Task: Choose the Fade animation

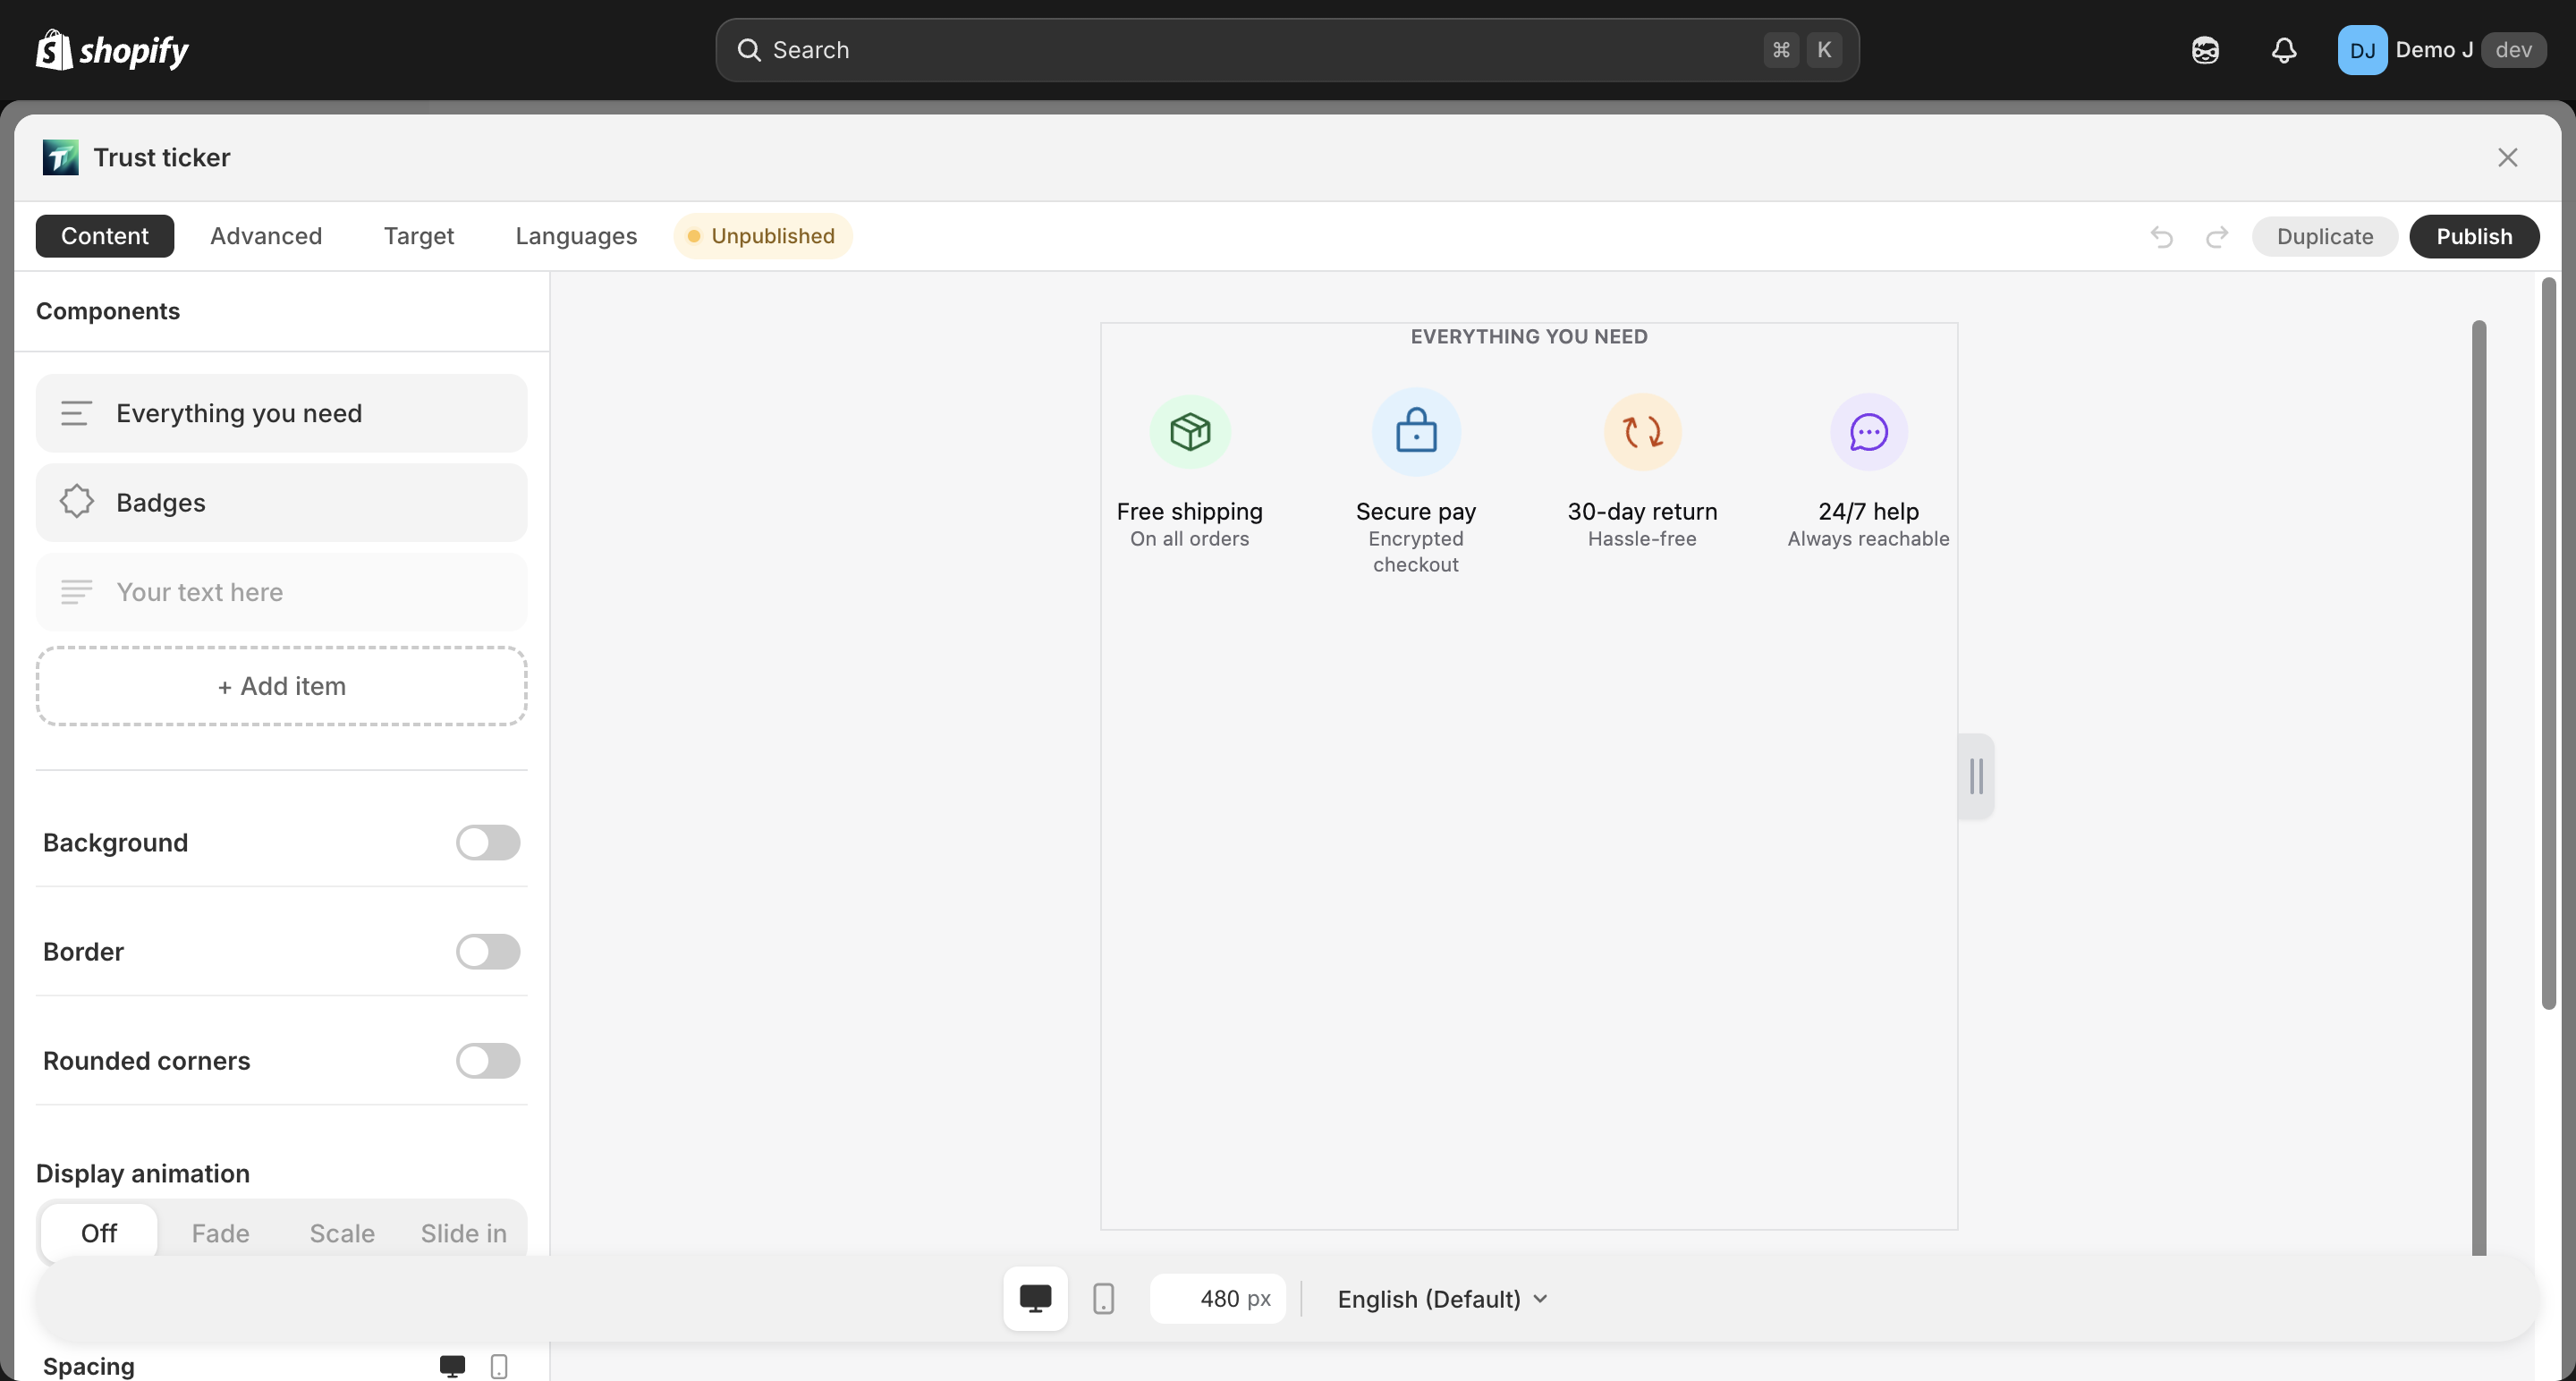Action: pos(220,1233)
